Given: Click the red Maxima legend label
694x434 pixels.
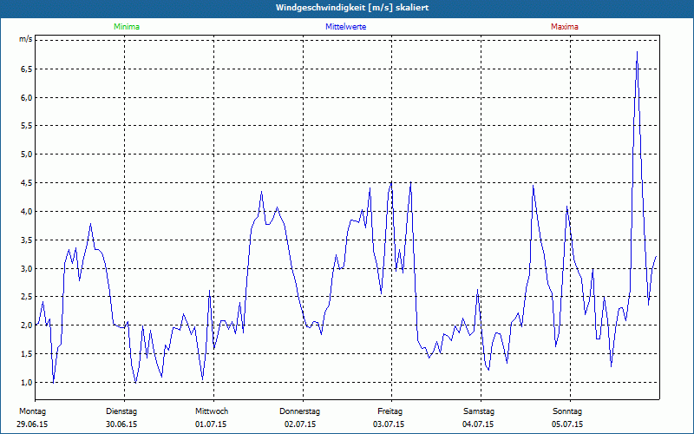Looking at the screenshot, I should pyautogui.click(x=565, y=27).
